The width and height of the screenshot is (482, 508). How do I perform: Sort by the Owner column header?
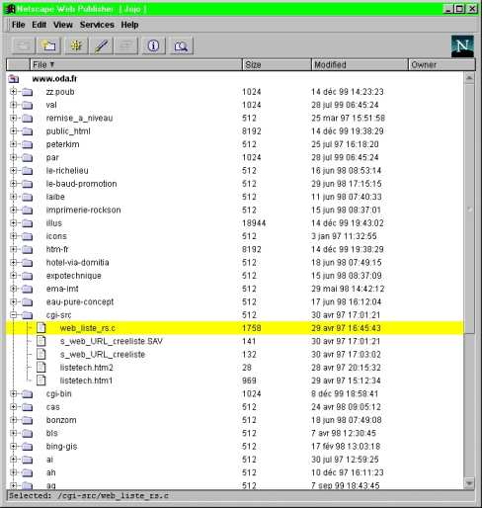pyautogui.click(x=442, y=65)
